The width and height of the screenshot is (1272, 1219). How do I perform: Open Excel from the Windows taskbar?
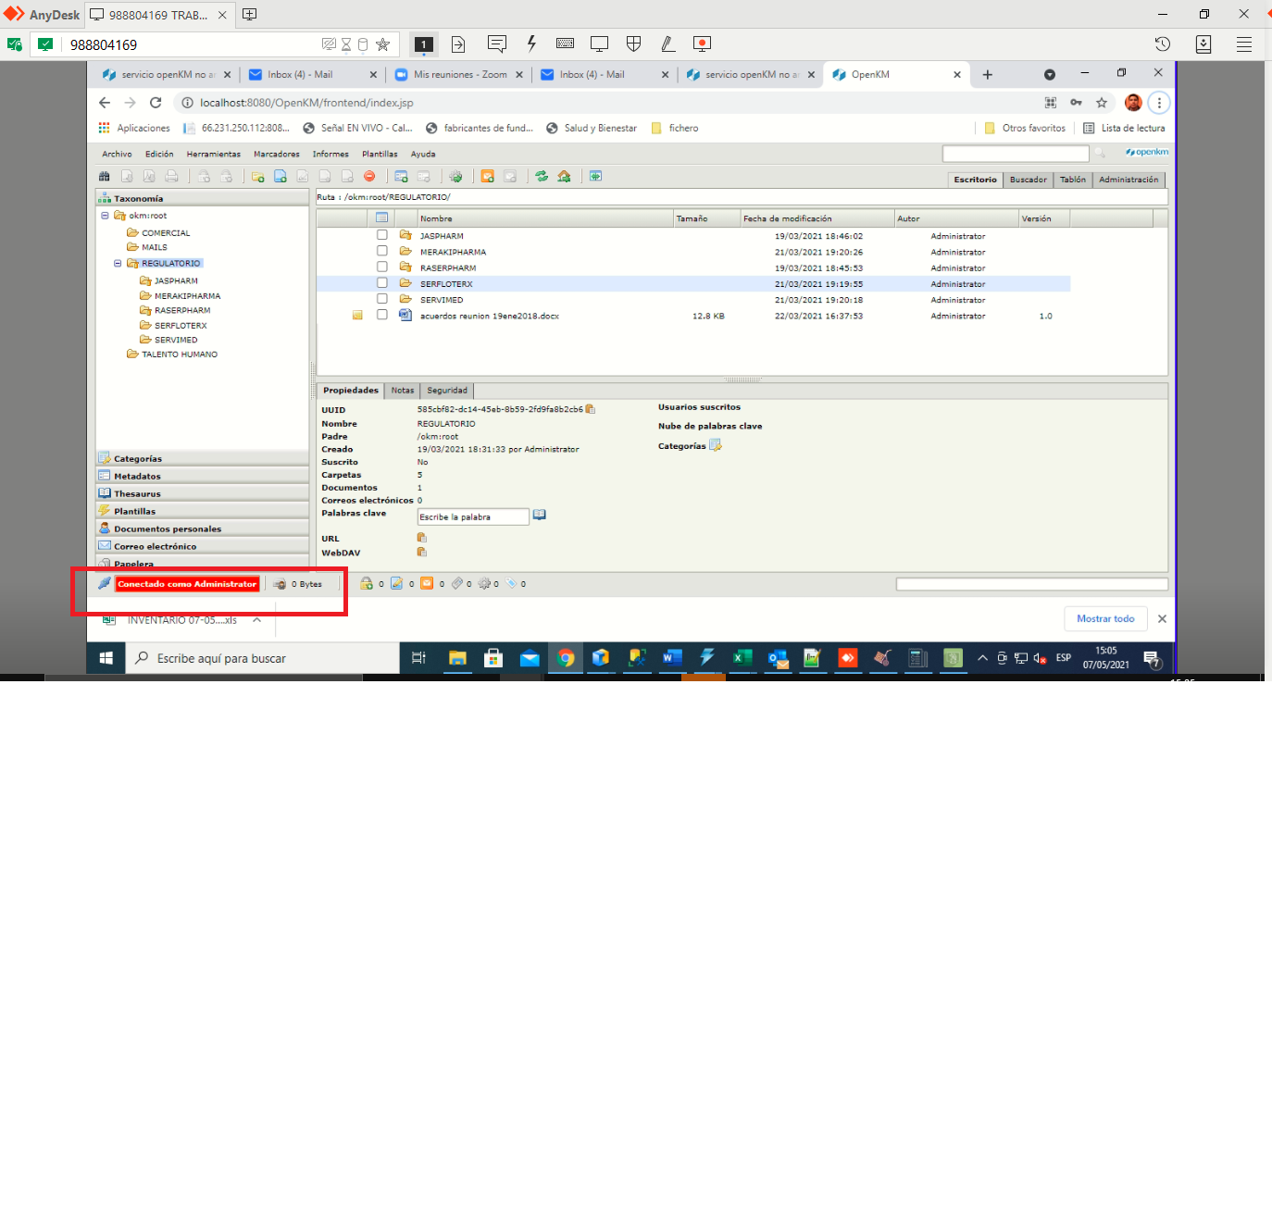(x=742, y=658)
